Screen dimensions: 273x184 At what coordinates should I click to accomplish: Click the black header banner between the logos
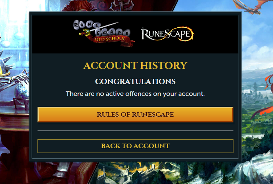[x=138, y=34]
